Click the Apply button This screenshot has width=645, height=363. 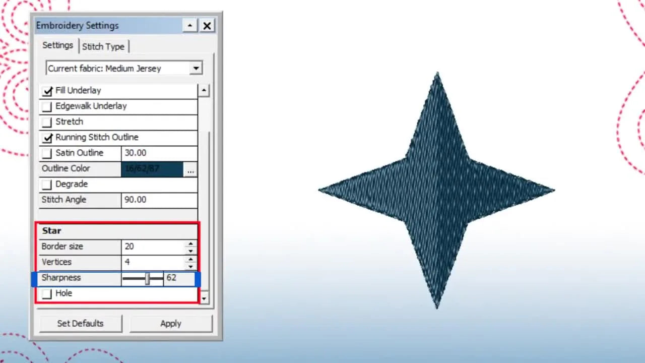click(x=171, y=323)
